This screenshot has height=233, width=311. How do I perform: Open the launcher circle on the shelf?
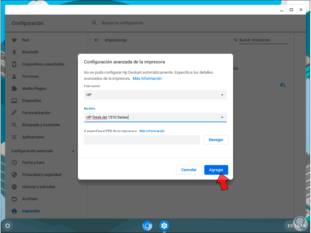[x=8, y=226]
